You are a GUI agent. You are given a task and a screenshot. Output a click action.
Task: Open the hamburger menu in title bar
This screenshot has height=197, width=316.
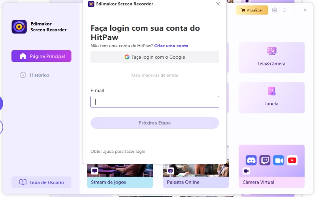tap(284, 10)
